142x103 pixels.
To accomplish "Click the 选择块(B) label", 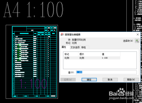I will [x=128, y=41].
